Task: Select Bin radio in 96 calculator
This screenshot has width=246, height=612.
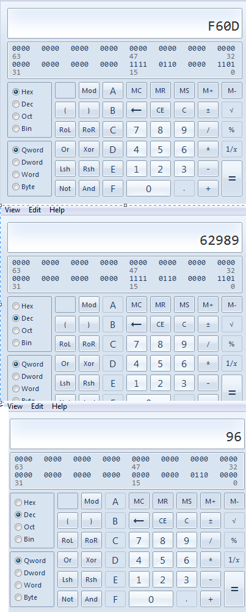Action: 24,539
